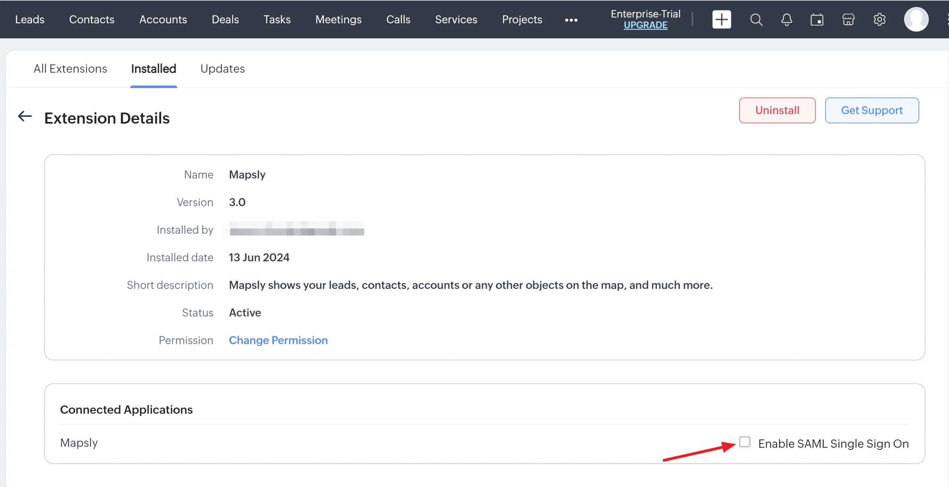The width and height of the screenshot is (949, 487).
Task: Switch to the All Extensions tab
Action: pos(70,68)
